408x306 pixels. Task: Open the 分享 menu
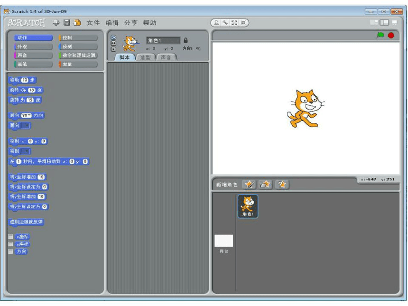pyautogui.click(x=130, y=23)
